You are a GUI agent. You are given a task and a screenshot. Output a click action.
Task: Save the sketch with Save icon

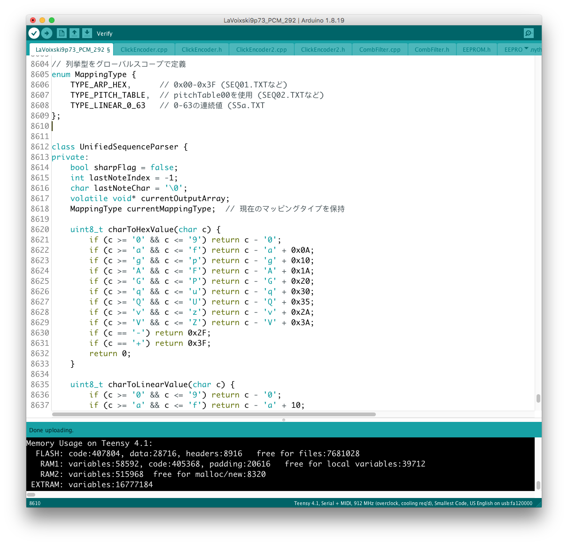87,33
